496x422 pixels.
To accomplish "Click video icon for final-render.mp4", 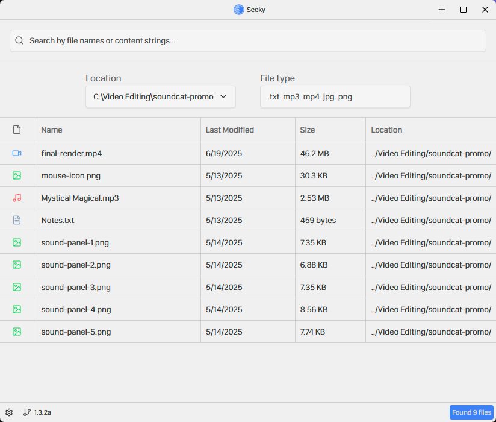I will click(17, 153).
